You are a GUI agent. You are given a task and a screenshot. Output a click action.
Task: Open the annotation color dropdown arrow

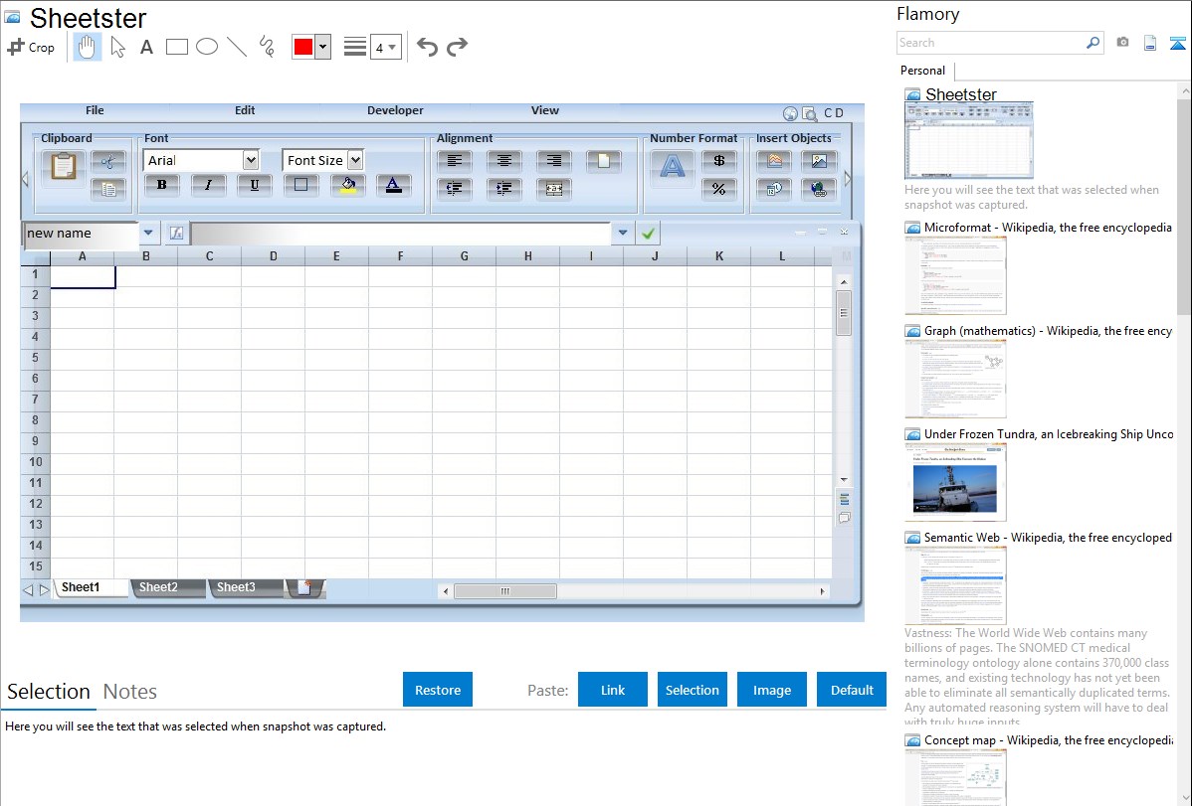click(322, 47)
